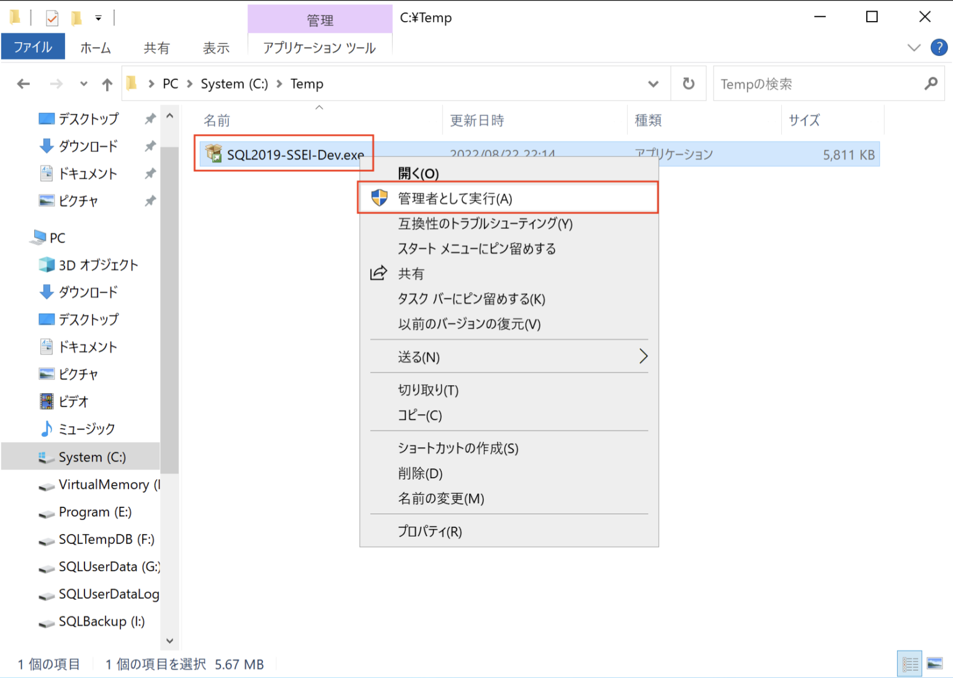Click the search magnifier icon in search box
Viewport: 953px width, 678px height.
930,83
